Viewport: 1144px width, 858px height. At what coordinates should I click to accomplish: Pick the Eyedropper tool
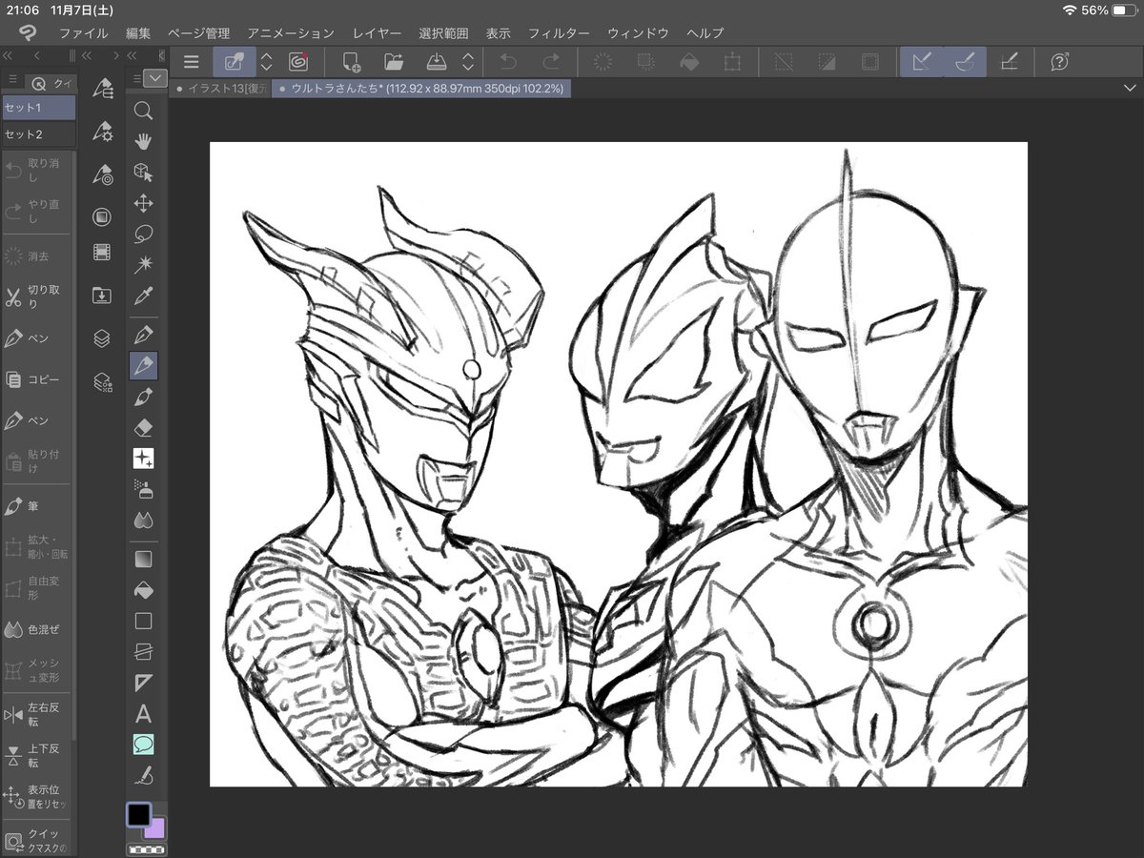[x=143, y=295]
